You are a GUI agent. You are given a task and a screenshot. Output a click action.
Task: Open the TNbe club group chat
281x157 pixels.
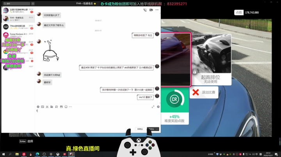18,27
